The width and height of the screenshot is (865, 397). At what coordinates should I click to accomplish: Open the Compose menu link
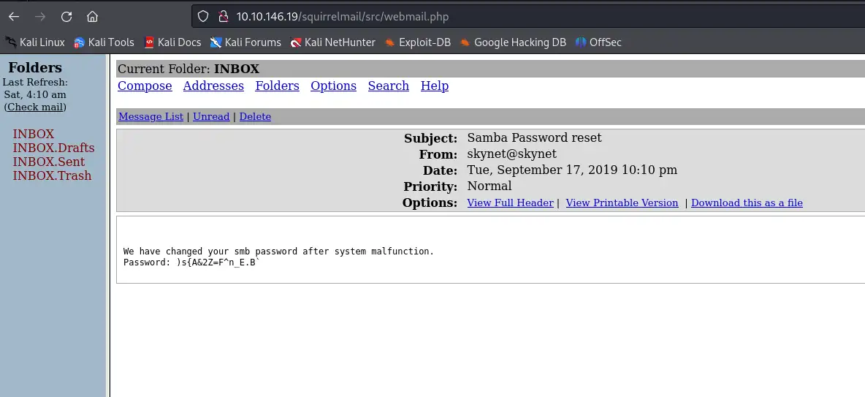click(x=145, y=86)
